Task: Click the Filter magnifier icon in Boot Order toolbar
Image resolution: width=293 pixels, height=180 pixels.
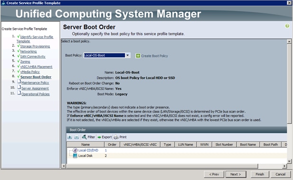Action: [84, 137]
